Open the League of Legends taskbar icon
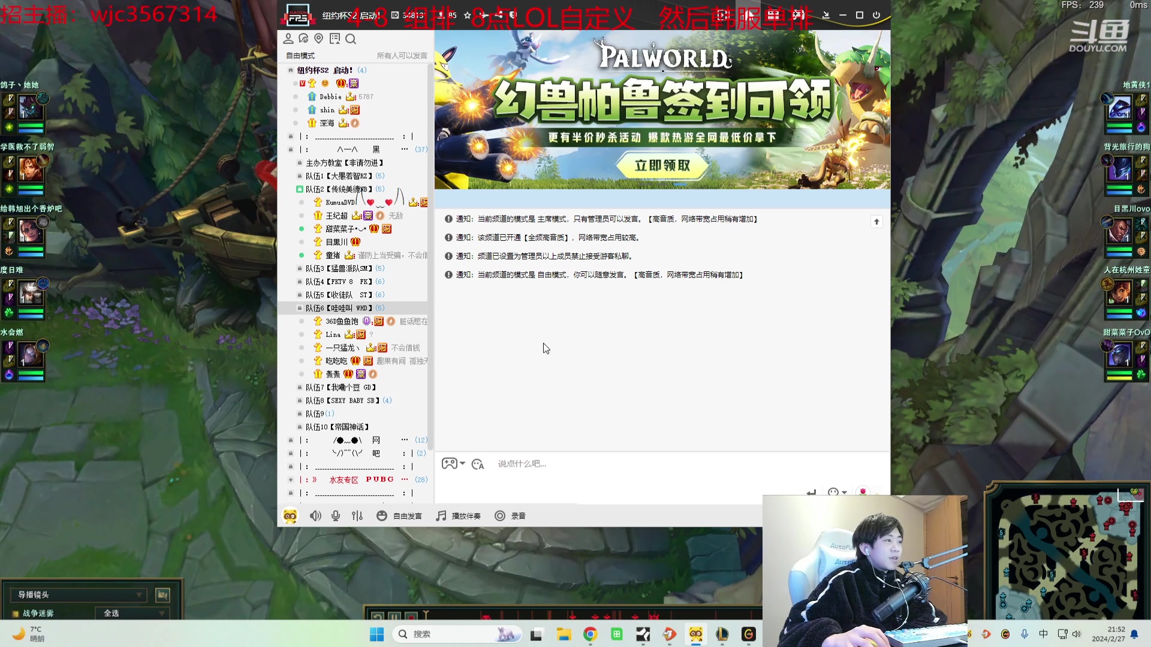 click(722, 634)
